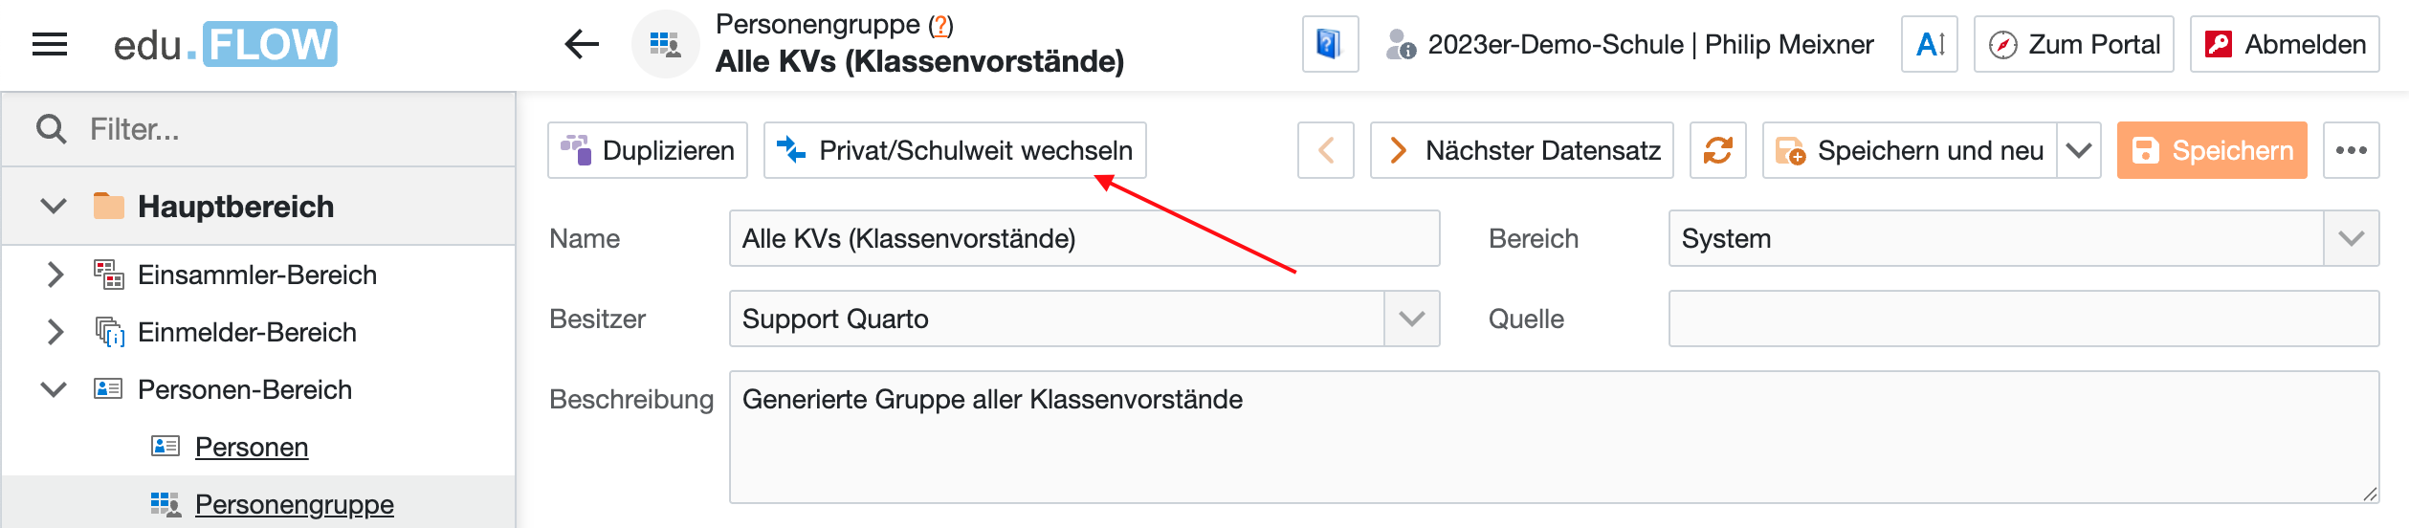Viewport: 2409px width, 528px height.
Task: Go to Zum Portal
Action: pyautogui.click(x=2073, y=45)
